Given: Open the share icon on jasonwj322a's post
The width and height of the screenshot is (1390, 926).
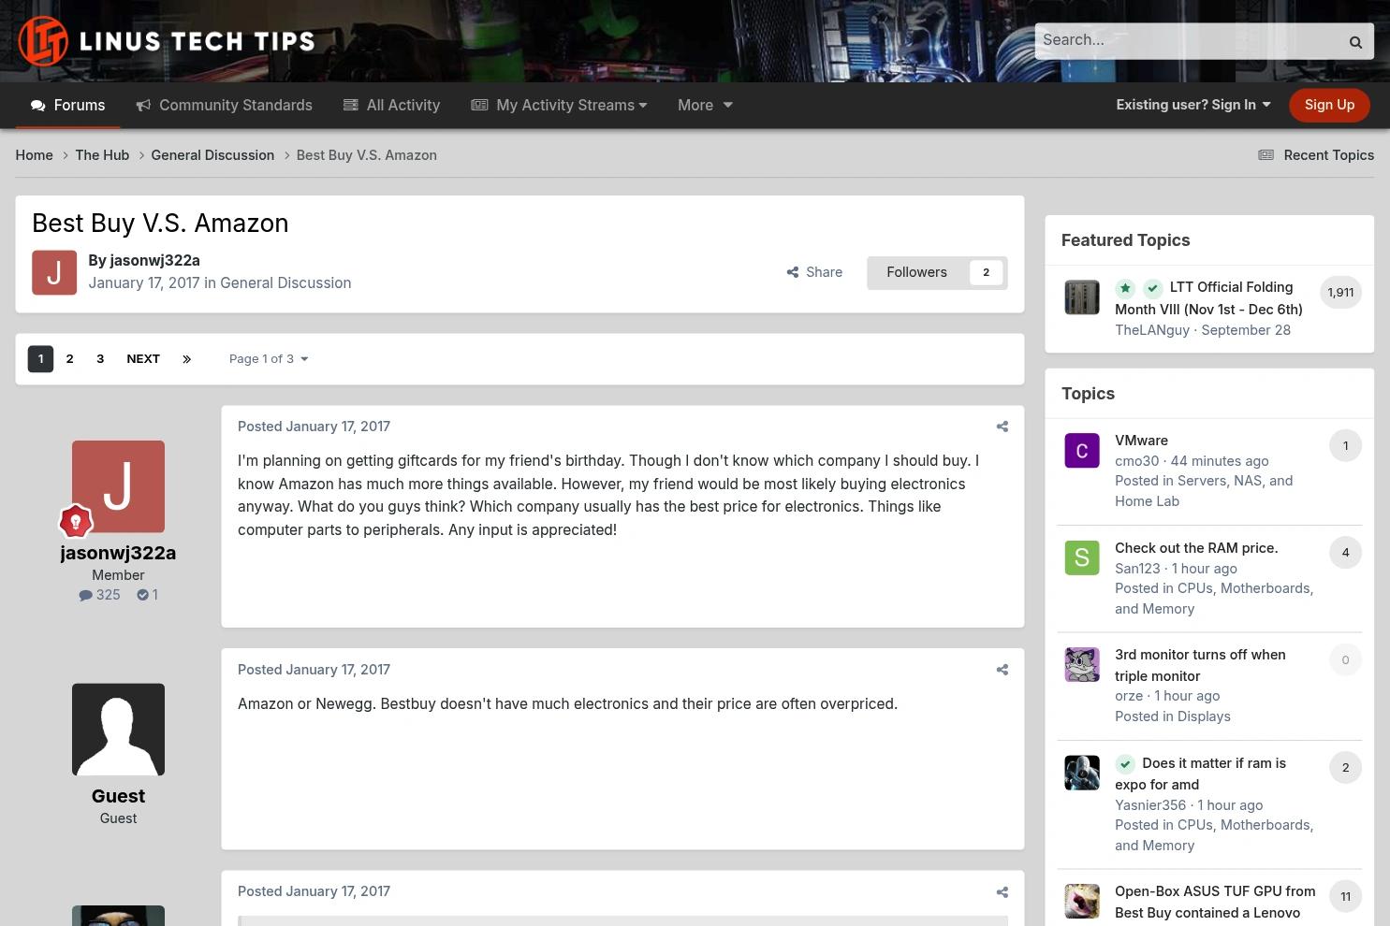Looking at the screenshot, I should click(x=1002, y=427).
